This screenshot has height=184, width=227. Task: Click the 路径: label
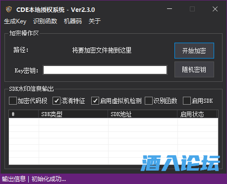[21, 50]
